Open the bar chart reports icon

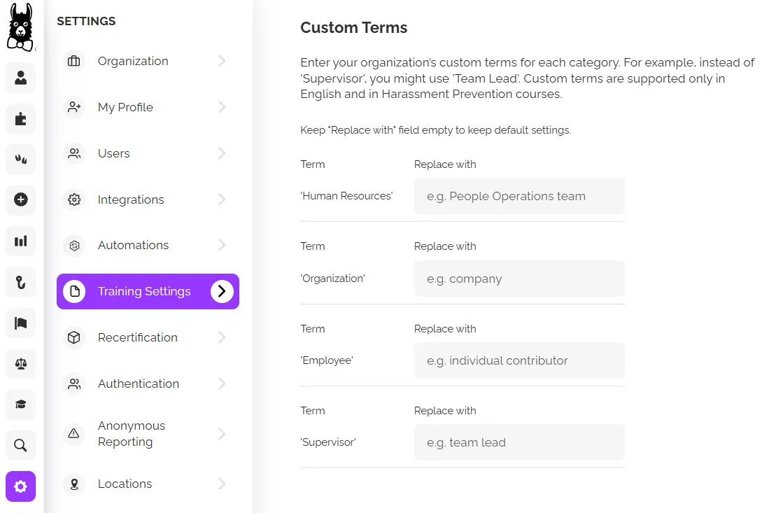(x=21, y=241)
